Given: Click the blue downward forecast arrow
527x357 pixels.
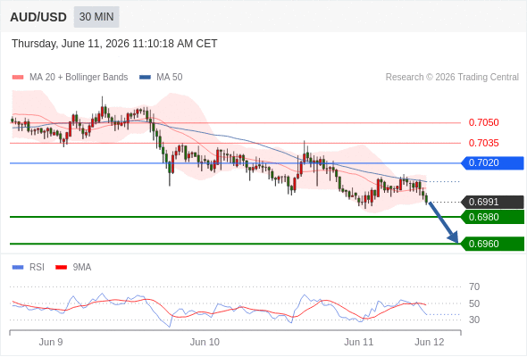Looking at the screenshot, I should point(443,222).
